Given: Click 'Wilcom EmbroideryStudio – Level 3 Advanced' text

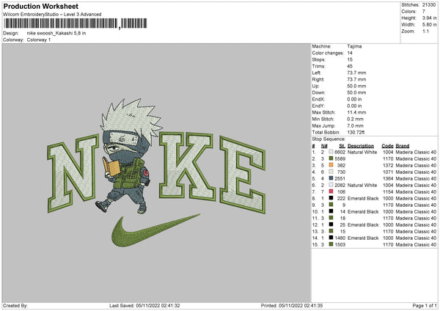Looking at the screenshot, I should (52, 15).
